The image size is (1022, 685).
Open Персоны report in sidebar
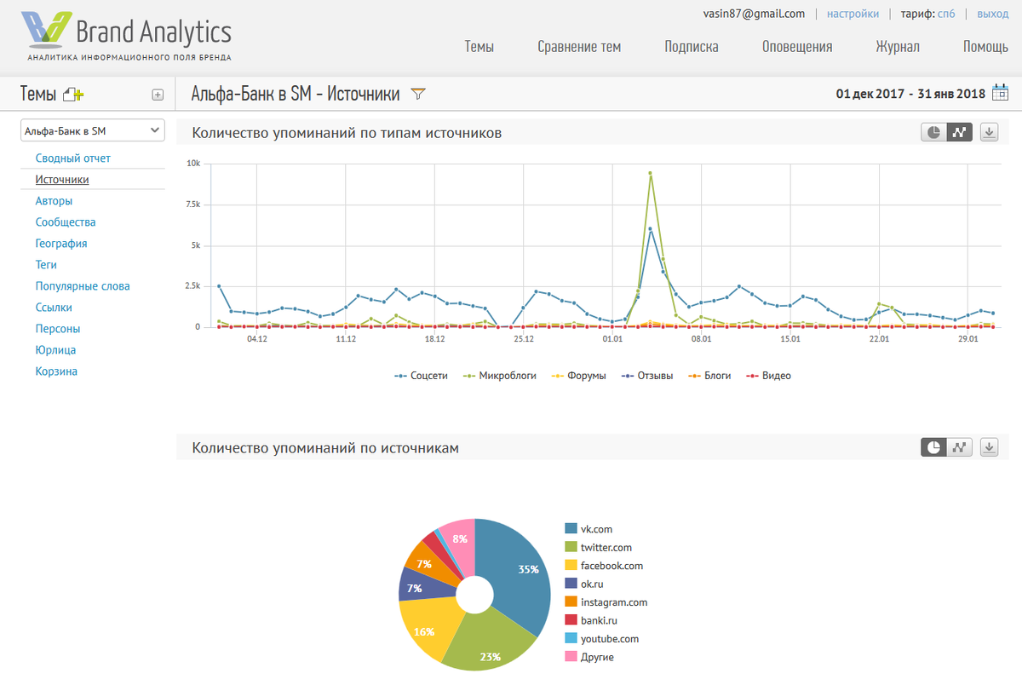[x=58, y=329]
